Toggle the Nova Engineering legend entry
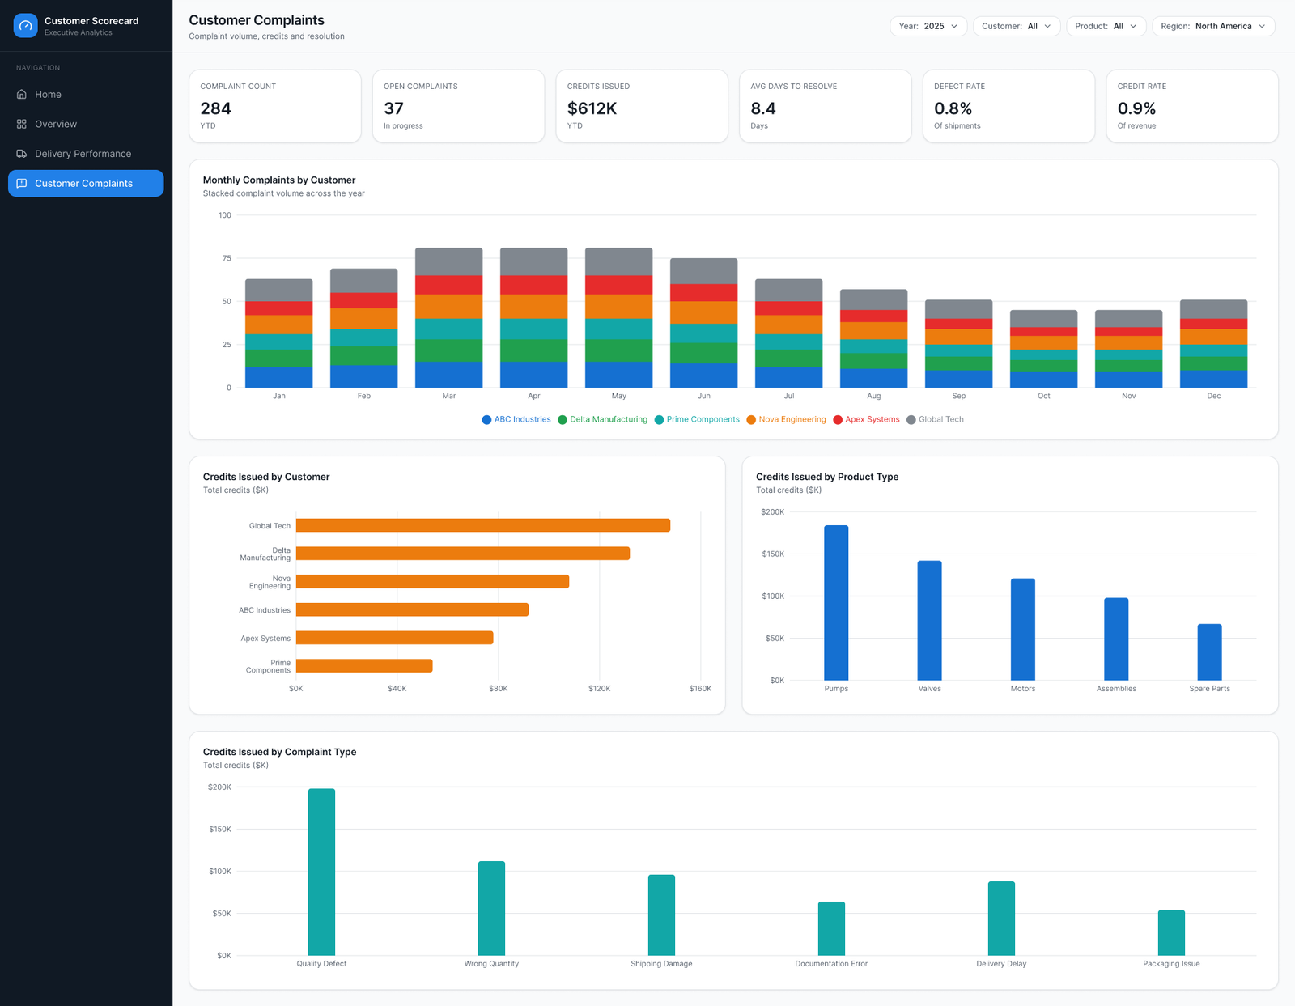Screen dimensions: 1295x1006 coord(787,420)
